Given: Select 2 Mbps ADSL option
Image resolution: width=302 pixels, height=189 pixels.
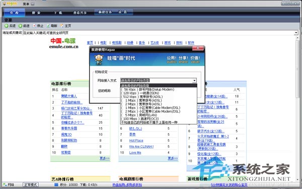Looking at the screenshot, I should pos(159,104).
